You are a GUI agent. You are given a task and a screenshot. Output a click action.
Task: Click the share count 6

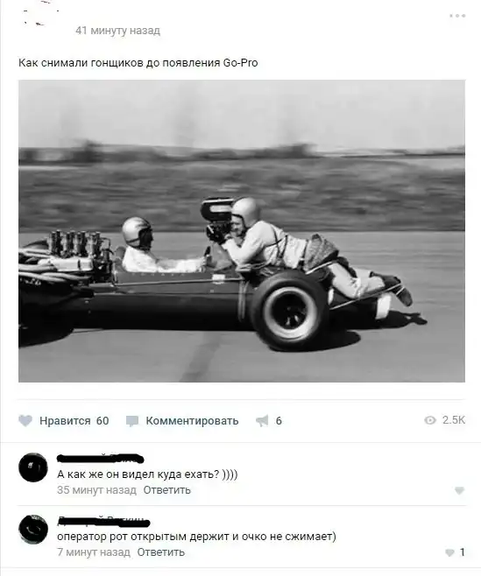(x=279, y=420)
